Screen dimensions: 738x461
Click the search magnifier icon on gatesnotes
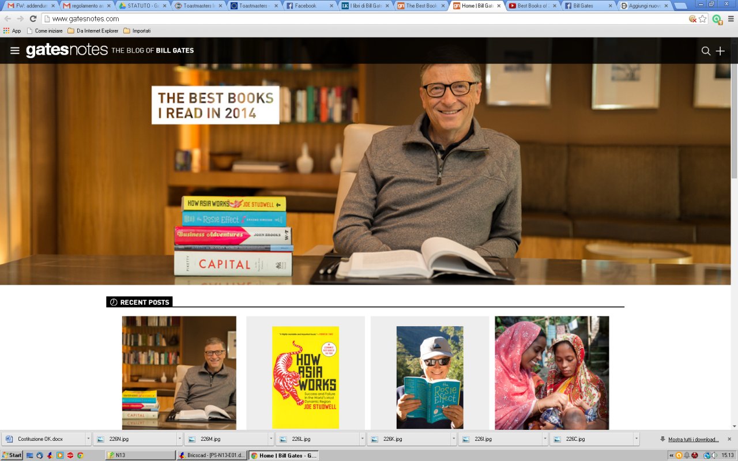706,51
